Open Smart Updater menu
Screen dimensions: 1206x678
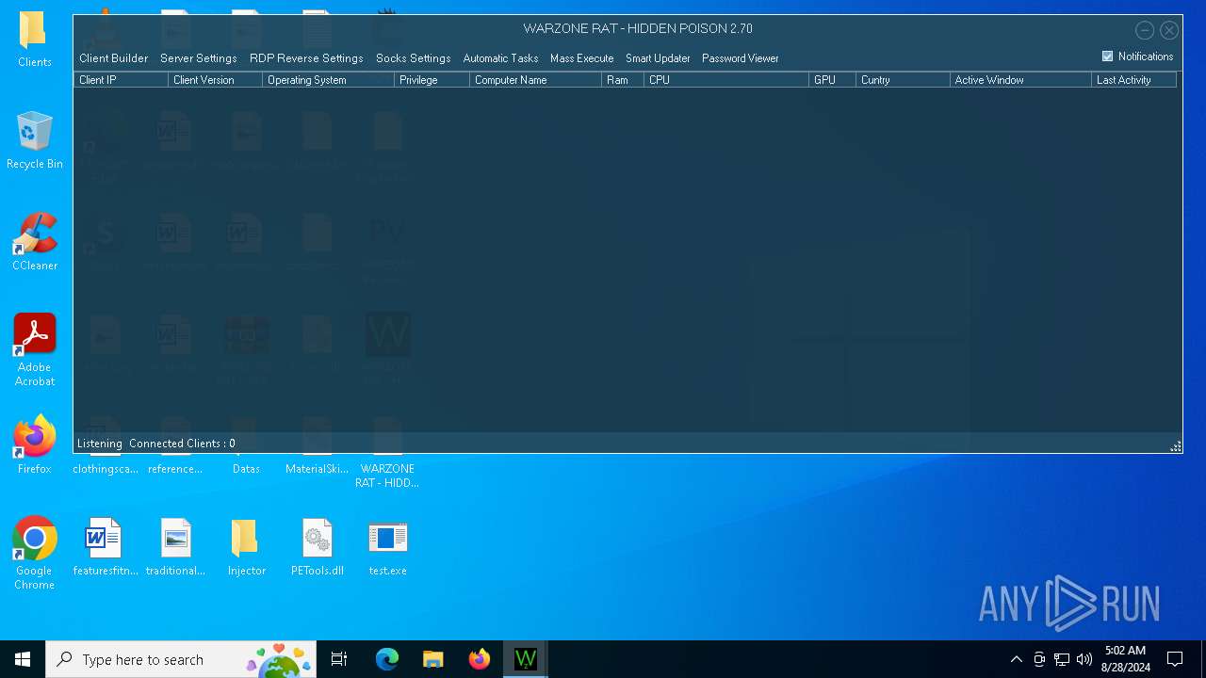(658, 58)
